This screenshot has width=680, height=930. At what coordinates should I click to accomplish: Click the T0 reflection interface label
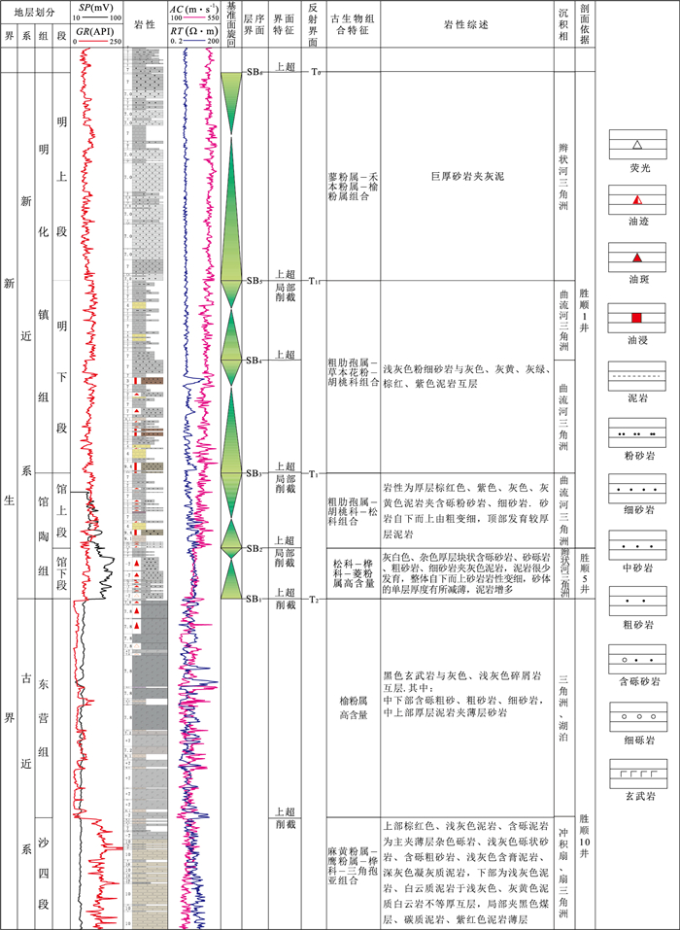pos(315,72)
